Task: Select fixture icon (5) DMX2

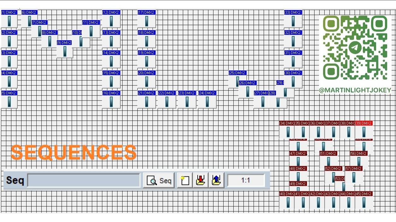Action: coord(9,100)
